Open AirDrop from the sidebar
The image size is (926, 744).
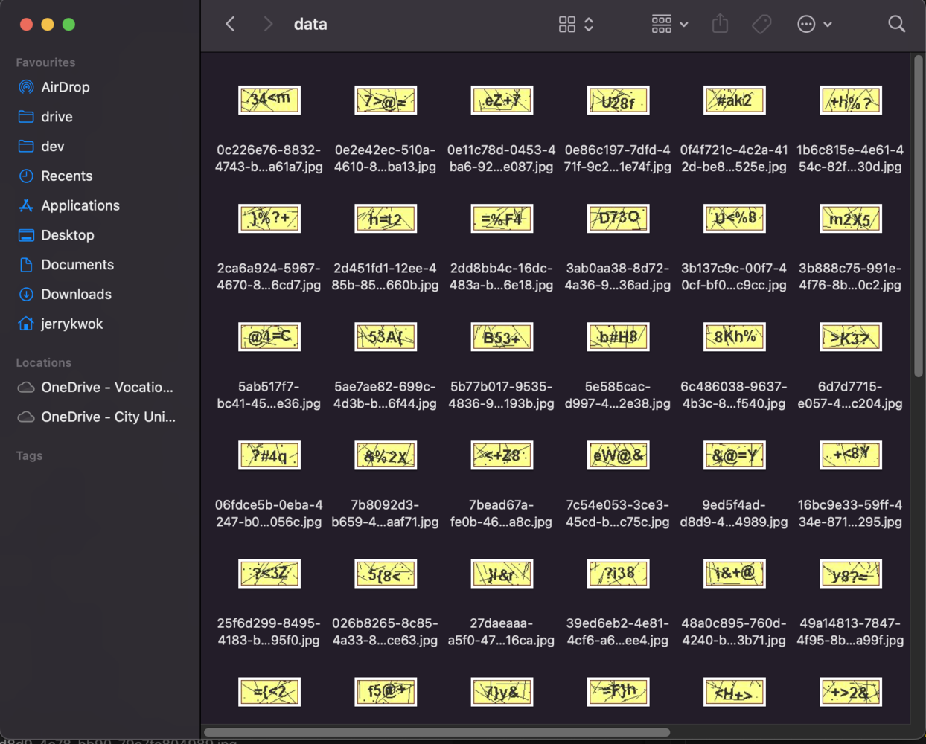(65, 87)
